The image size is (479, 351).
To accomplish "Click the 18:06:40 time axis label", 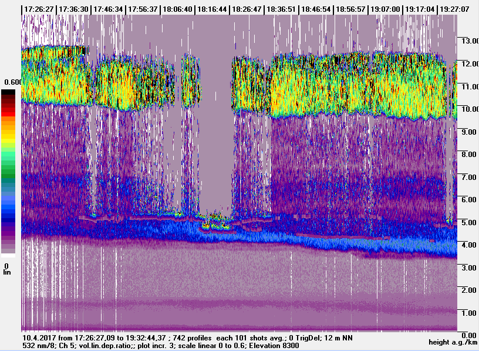I will pyautogui.click(x=177, y=9).
